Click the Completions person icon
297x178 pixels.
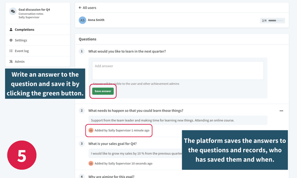click(x=11, y=30)
